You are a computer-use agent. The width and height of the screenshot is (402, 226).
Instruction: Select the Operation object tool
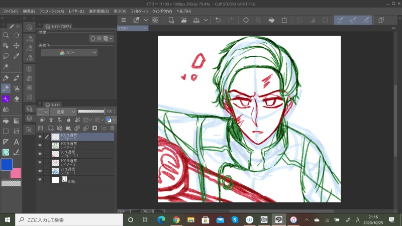pos(6,46)
